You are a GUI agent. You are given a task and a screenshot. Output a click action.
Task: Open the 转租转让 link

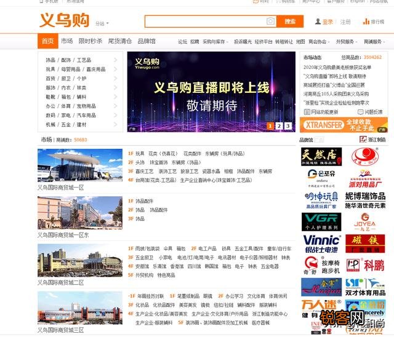tap(284, 42)
